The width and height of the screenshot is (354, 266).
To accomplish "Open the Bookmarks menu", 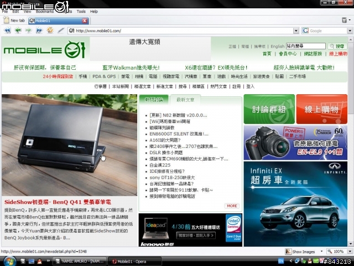I will click(x=44, y=11).
